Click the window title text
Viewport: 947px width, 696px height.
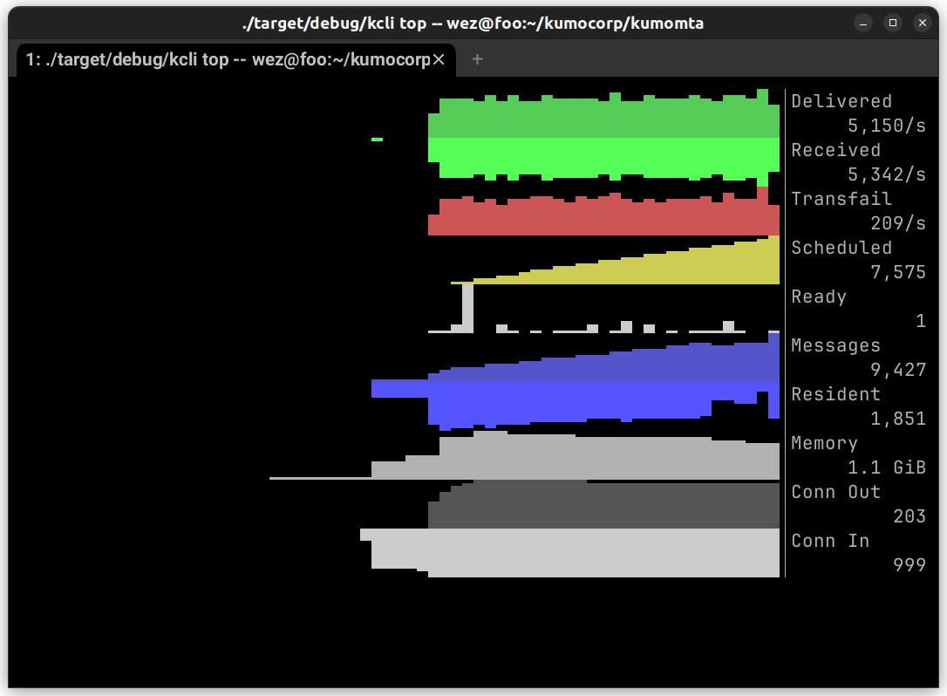point(473,24)
